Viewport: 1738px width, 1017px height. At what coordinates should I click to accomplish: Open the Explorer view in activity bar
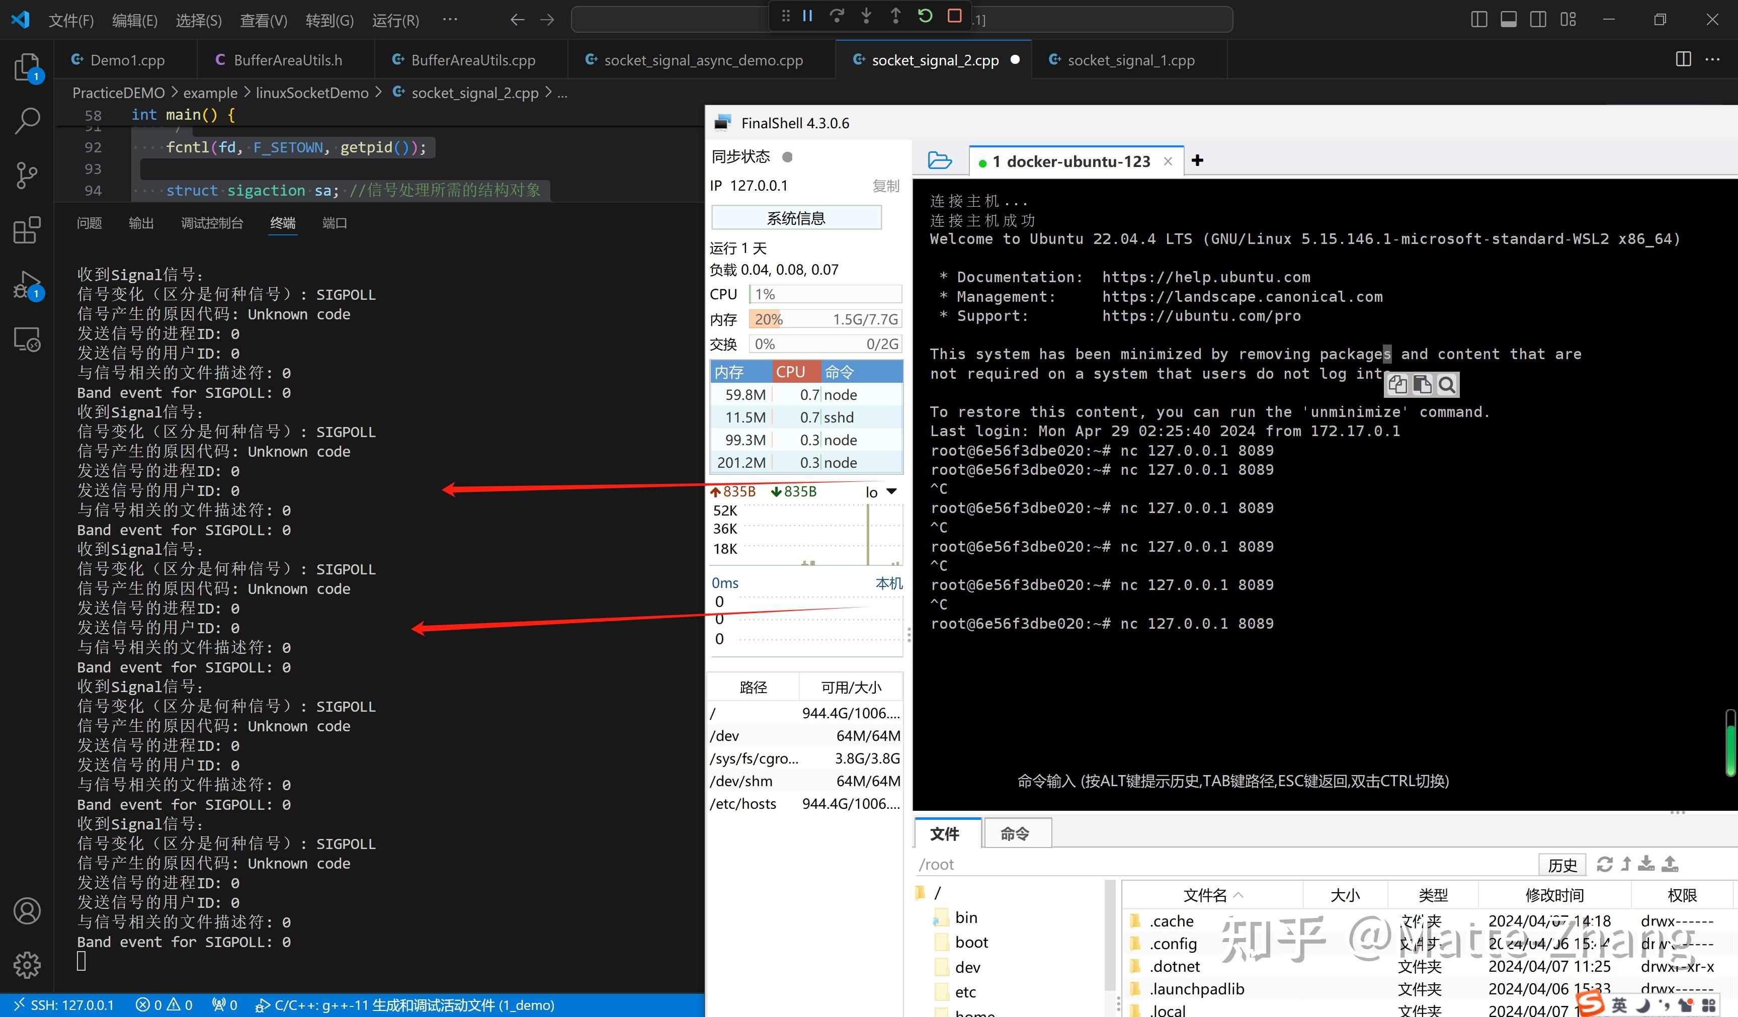coord(27,67)
